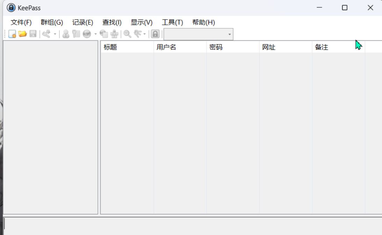Screen dimensions: 382x235
Task: Sort by the 标题 column header
Action: click(x=127, y=47)
